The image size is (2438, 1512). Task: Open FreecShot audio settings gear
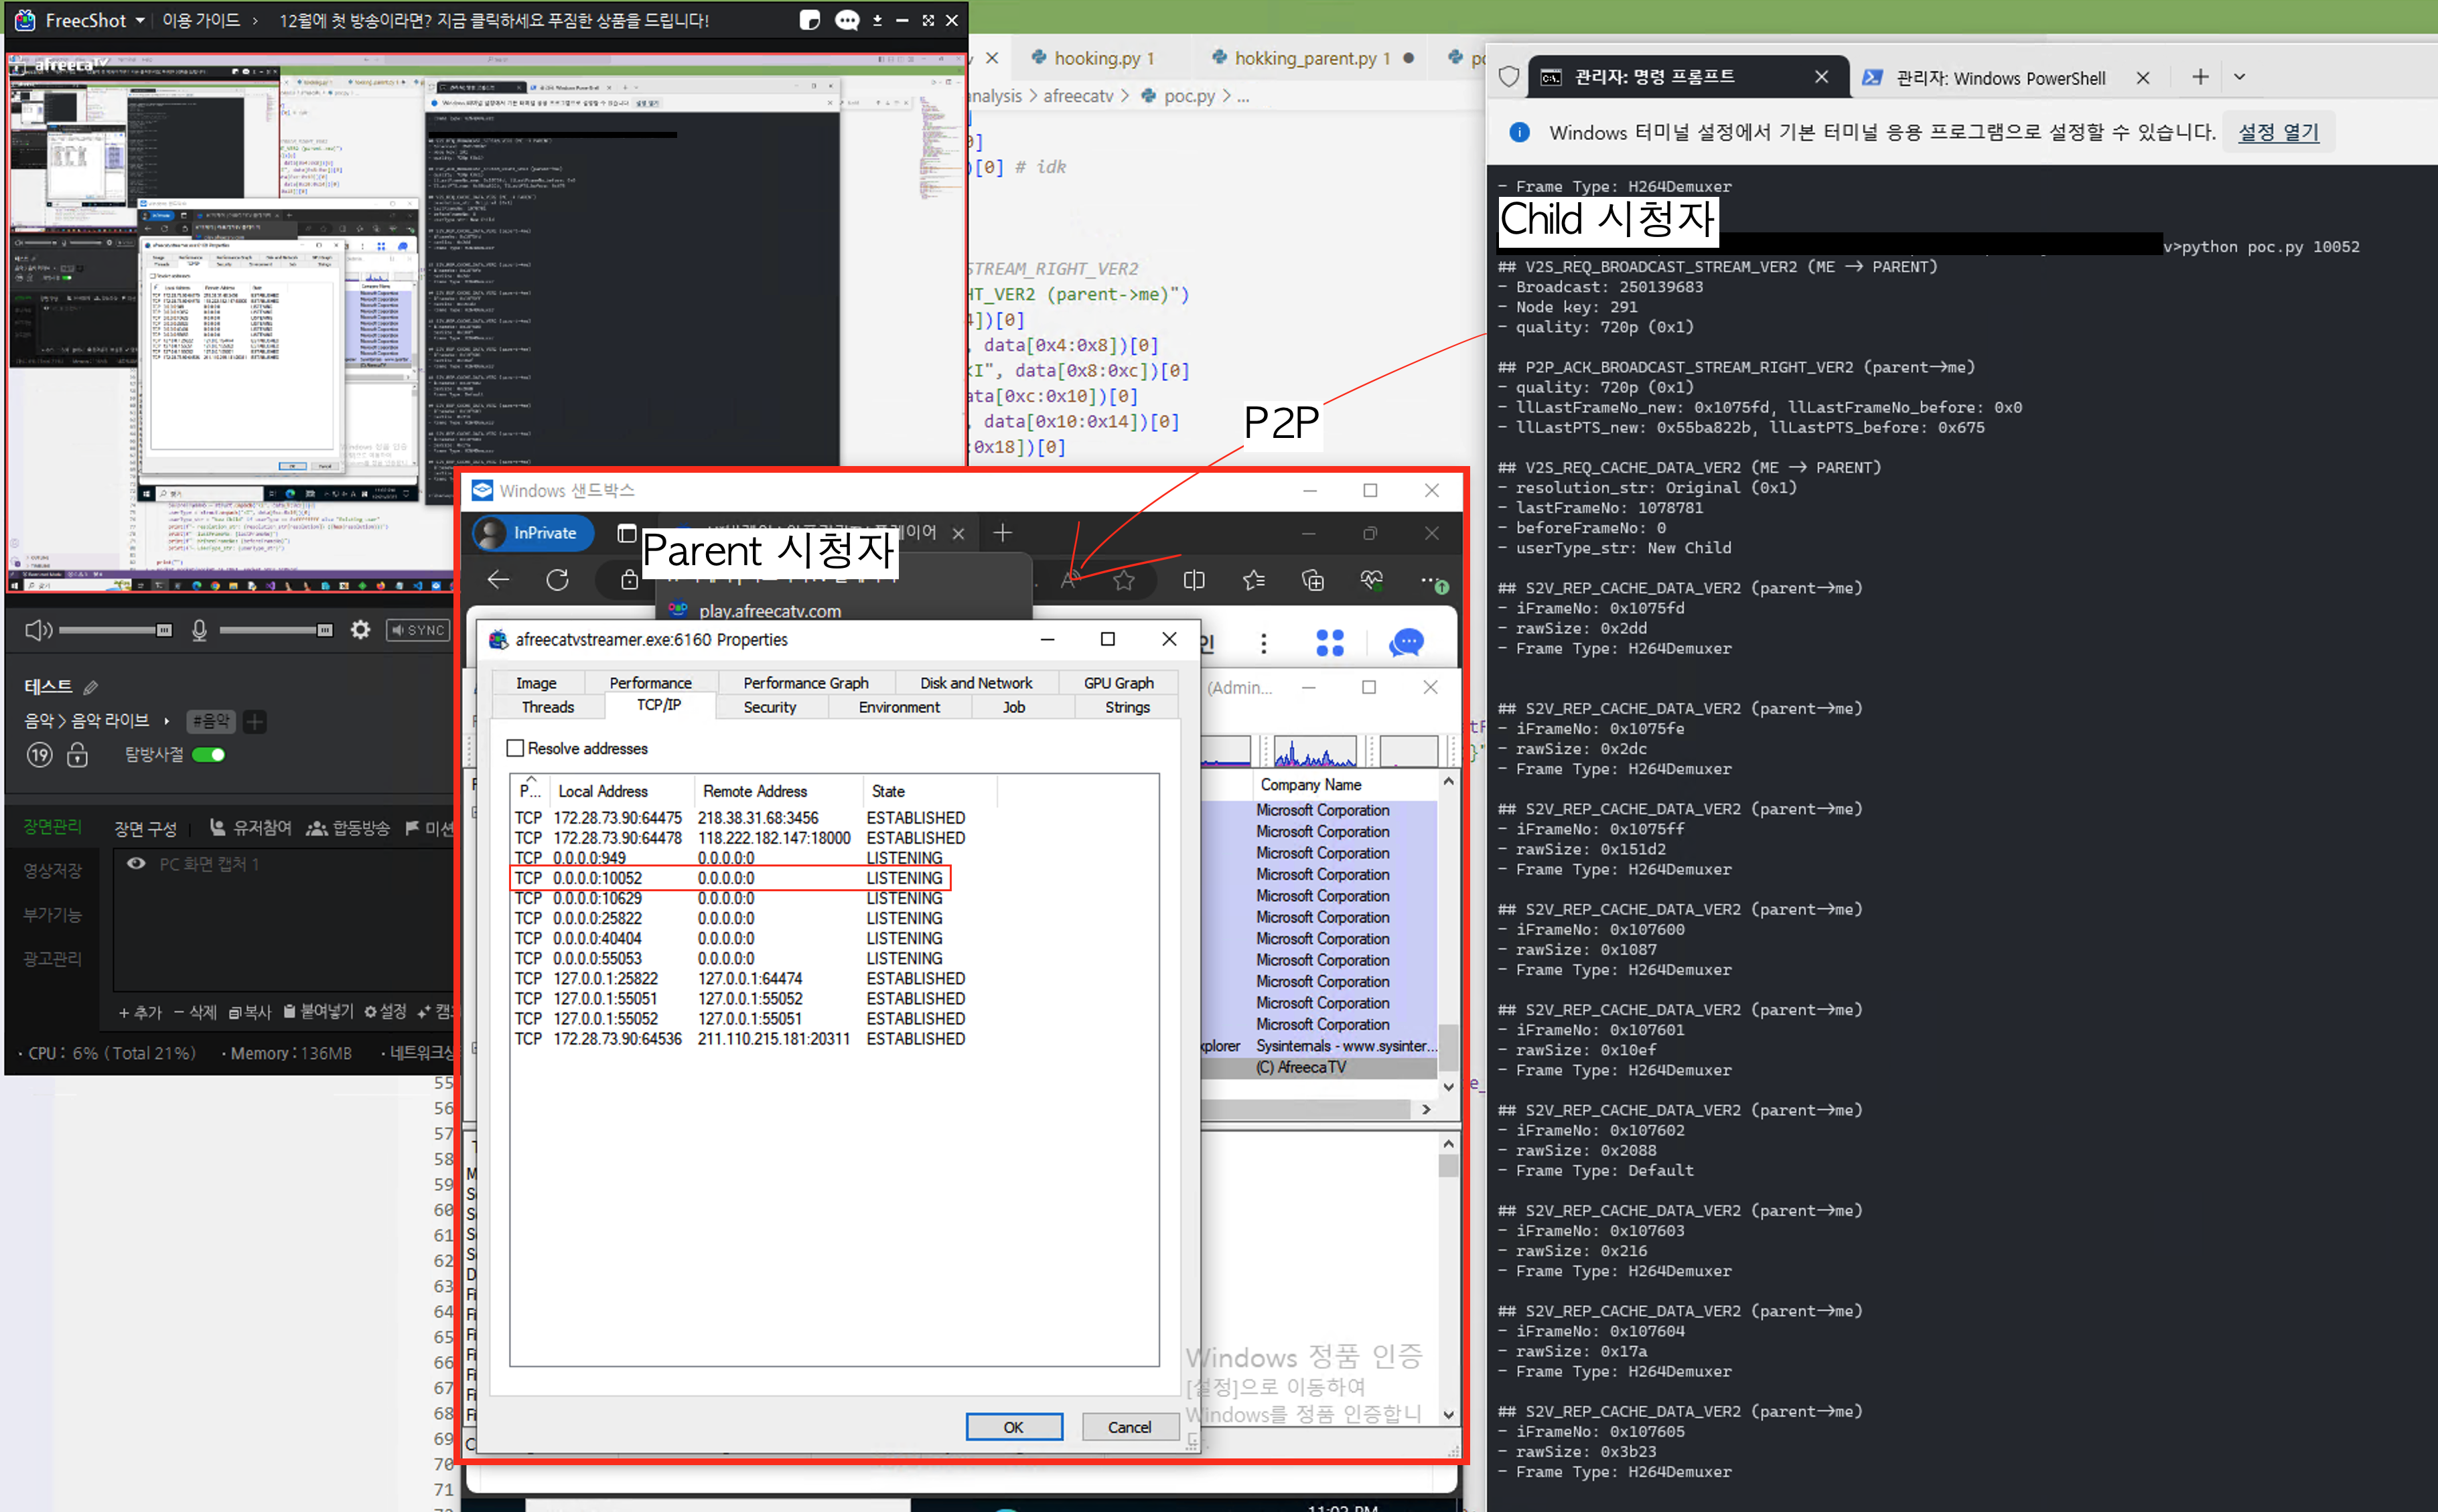click(360, 629)
